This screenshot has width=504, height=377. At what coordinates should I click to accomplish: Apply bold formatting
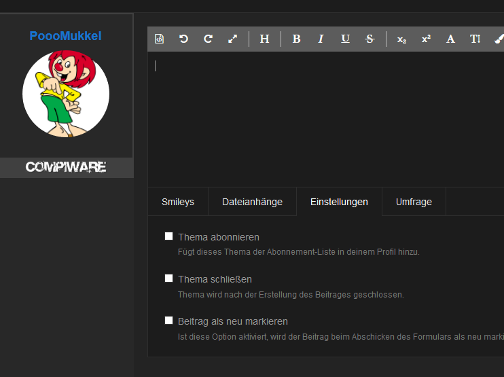[x=296, y=39]
